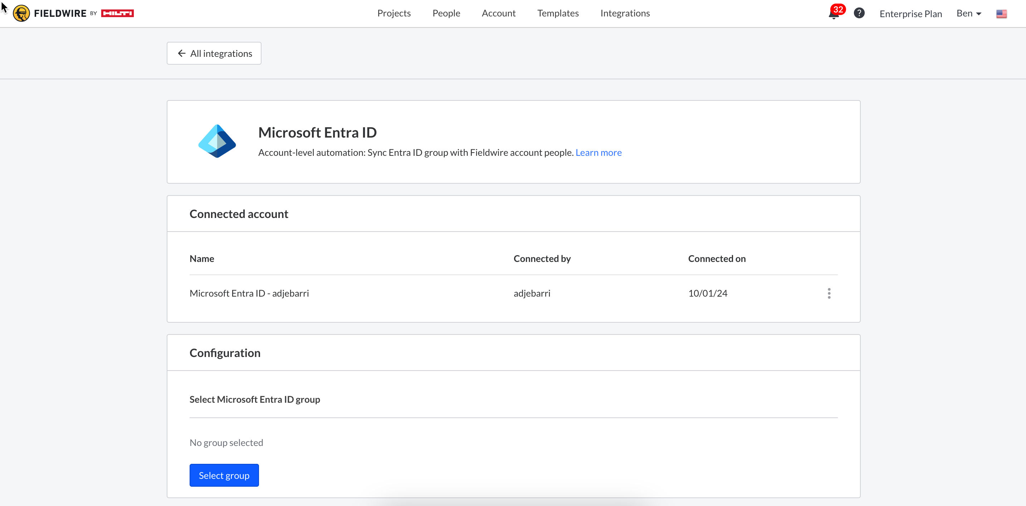Viewport: 1026px width, 506px height.
Task: Open the Templates section
Action: (x=558, y=14)
